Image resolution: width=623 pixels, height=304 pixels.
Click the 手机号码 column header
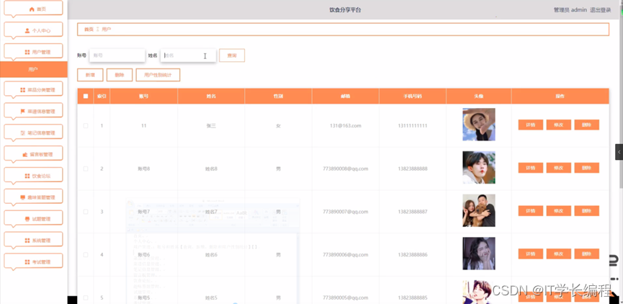413,96
